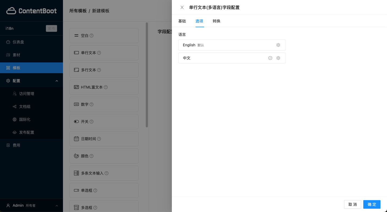
Task: Set 中文 as default via check icon
Action: point(270,58)
